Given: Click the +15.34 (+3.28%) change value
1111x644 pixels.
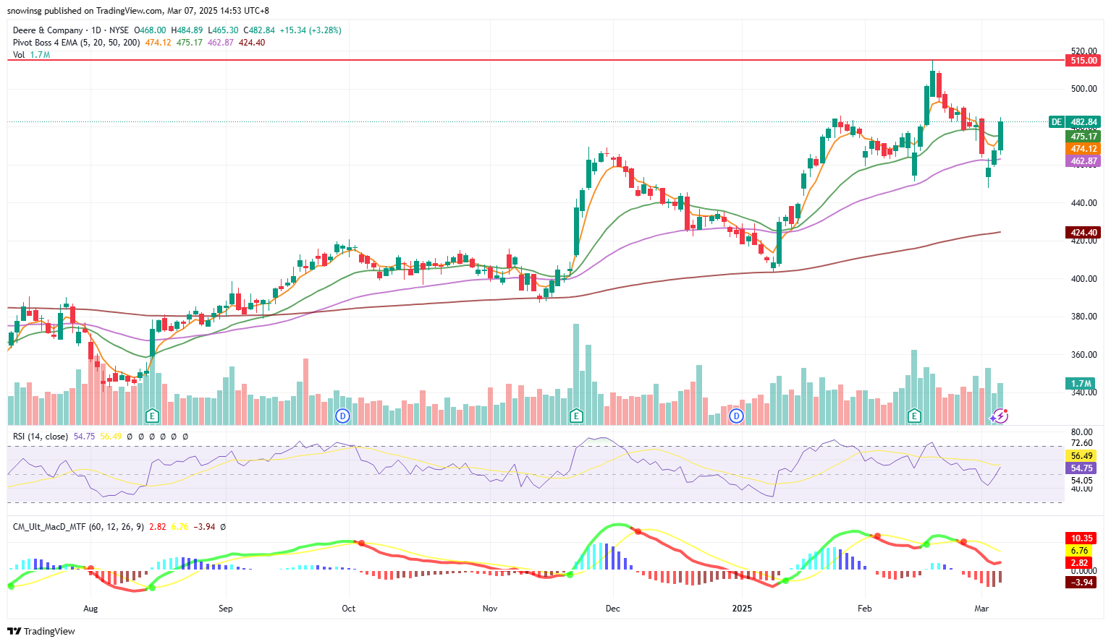Looking at the screenshot, I should coord(311,30).
